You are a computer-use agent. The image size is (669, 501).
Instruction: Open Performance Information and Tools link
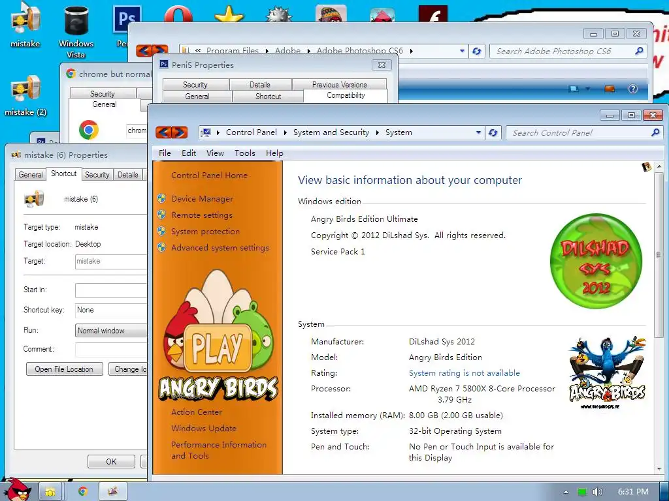click(218, 450)
